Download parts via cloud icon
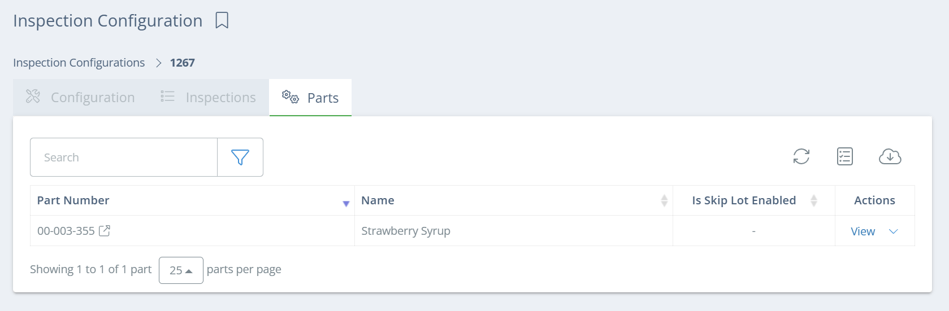Image resolution: width=949 pixels, height=311 pixels. point(890,156)
